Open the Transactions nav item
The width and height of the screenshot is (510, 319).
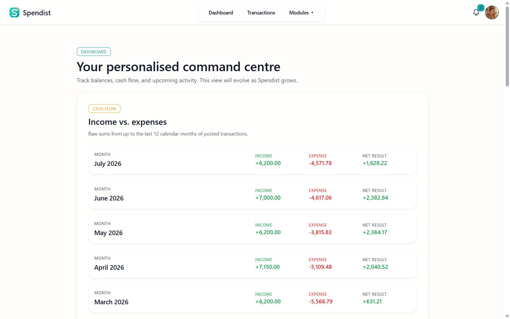[261, 13]
